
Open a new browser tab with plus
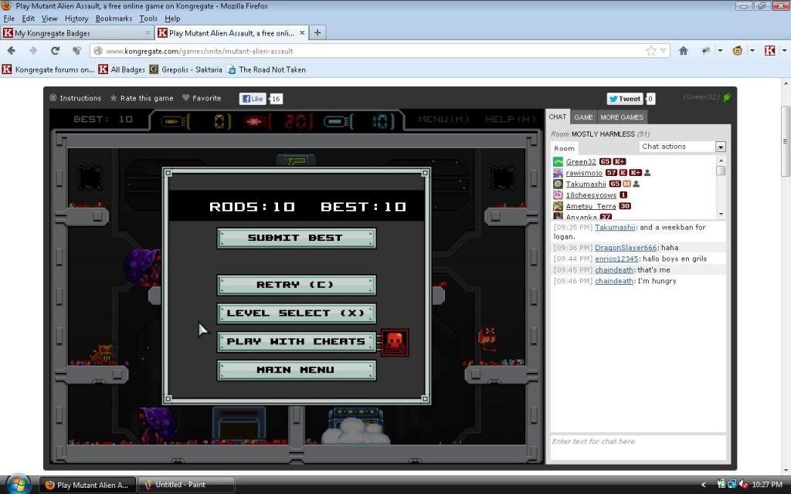click(317, 32)
